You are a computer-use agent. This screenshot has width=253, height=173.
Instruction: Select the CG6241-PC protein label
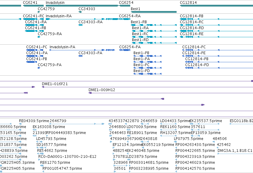pos(37,47)
